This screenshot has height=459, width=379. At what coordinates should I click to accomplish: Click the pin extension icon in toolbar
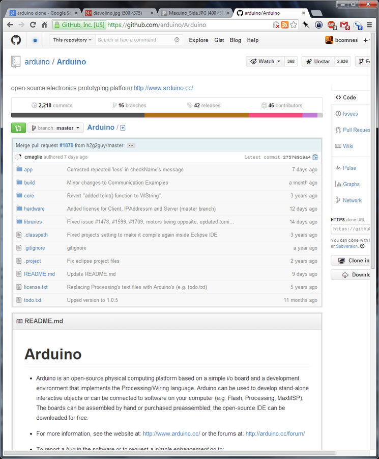306,25
